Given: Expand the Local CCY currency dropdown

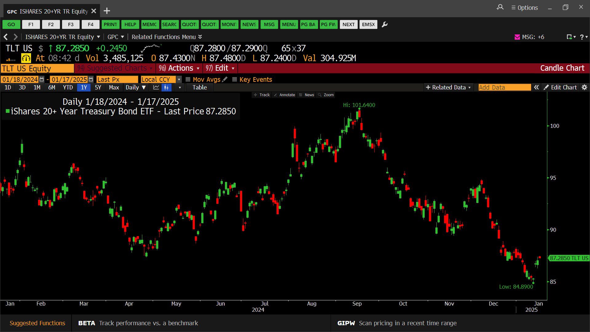Looking at the screenshot, I should coord(179,79).
